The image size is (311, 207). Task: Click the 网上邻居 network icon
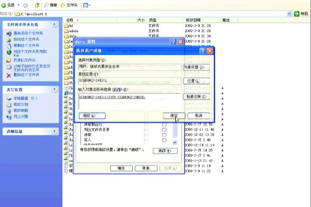click(9, 117)
